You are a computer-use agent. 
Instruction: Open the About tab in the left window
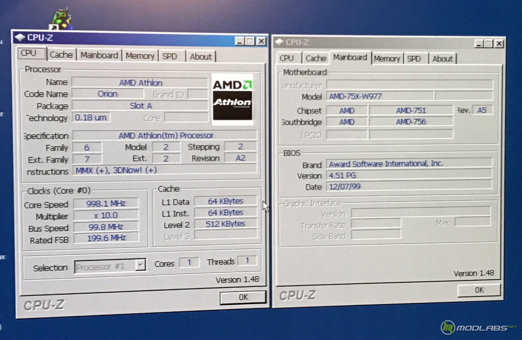[x=200, y=57]
